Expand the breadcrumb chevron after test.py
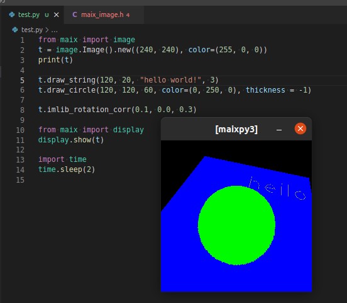Image resolution: width=347 pixels, height=303 pixels. click(x=47, y=30)
